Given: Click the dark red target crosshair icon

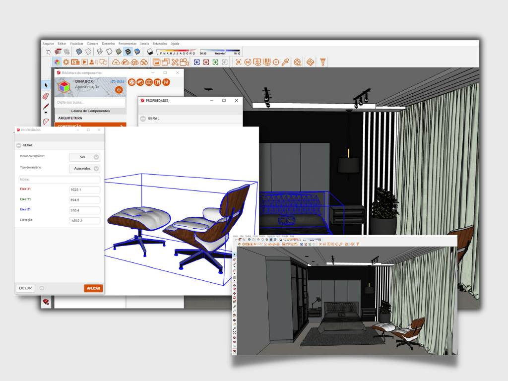Looking at the screenshot, I should [206, 62].
